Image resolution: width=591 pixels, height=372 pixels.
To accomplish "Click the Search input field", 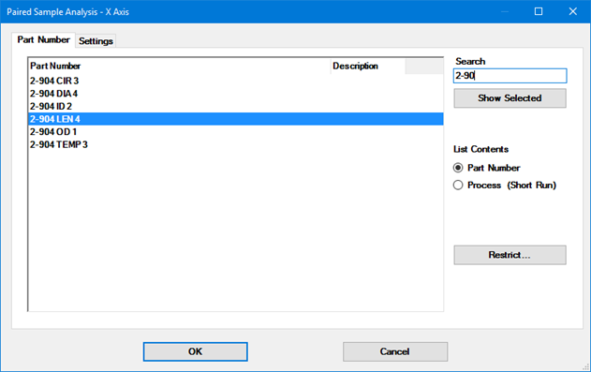I will pos(510,76).
